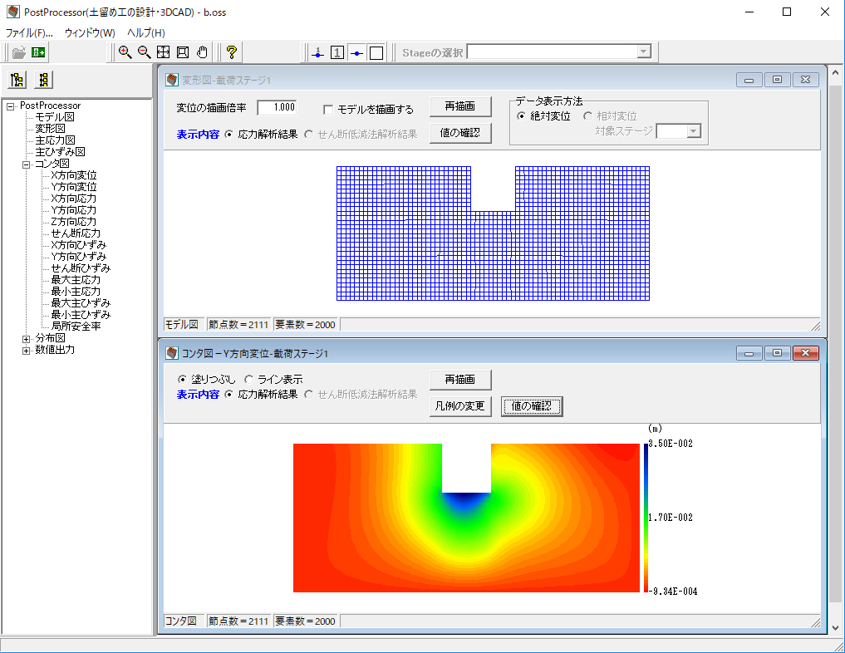The image size is (845, 653).
Task: Select 最小主ひずみ in the tree
Action: click(81, 315)
